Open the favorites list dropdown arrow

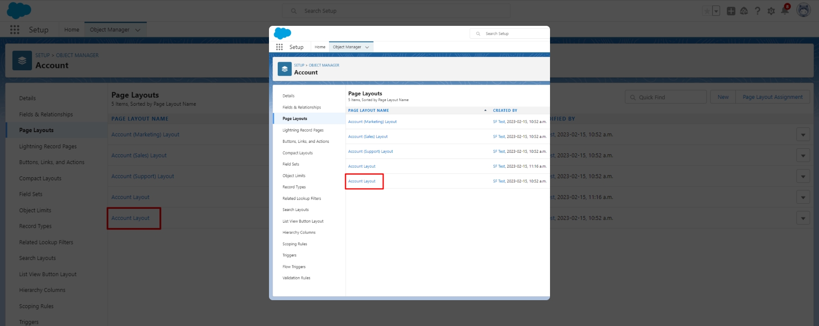(x=716, y=11)
